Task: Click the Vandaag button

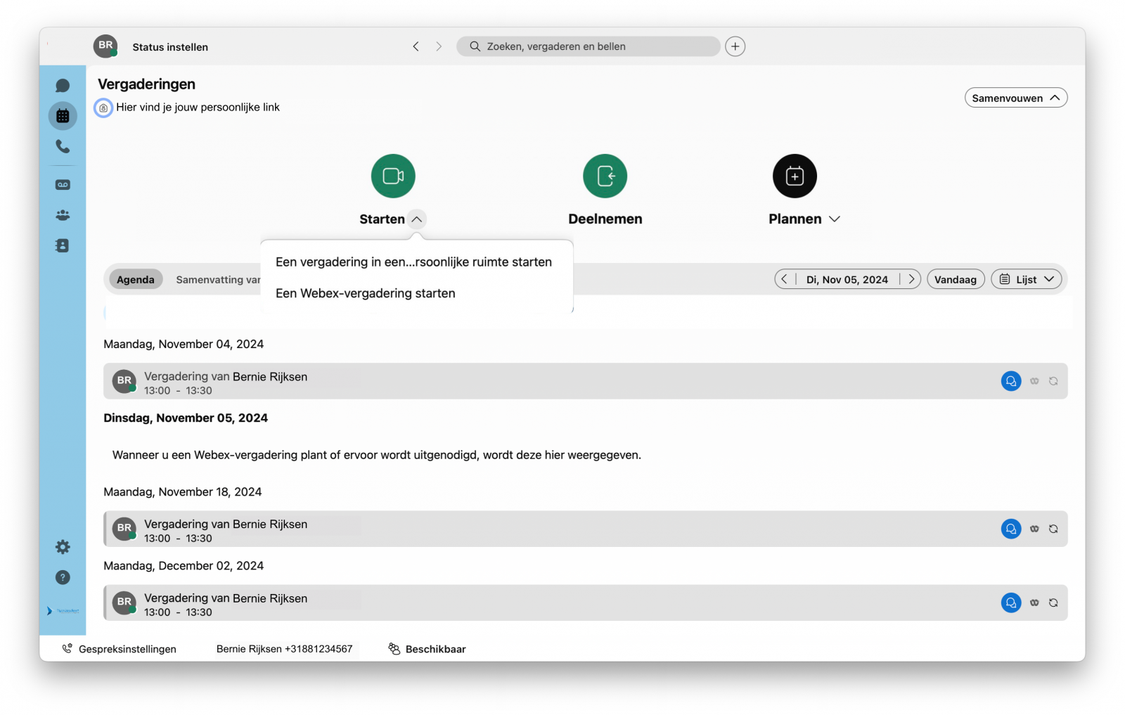Action: click(x=955, y=279)
